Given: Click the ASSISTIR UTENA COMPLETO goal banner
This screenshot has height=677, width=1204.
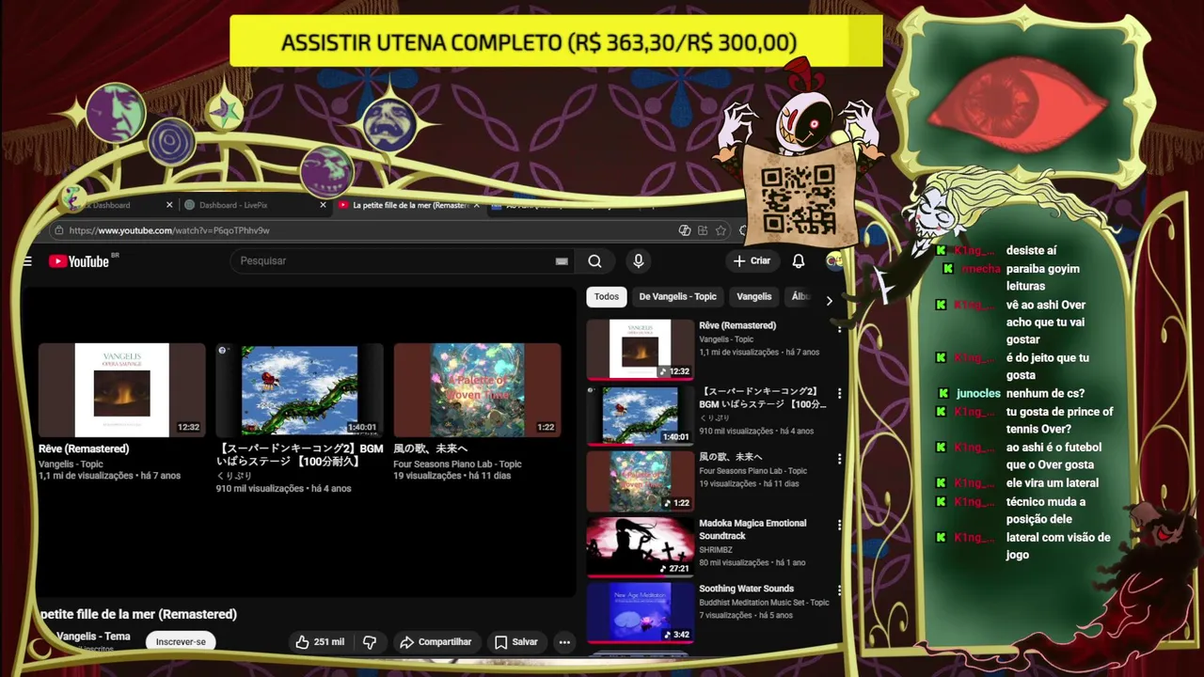Looking at the screenshot, I should coord(556,42).
